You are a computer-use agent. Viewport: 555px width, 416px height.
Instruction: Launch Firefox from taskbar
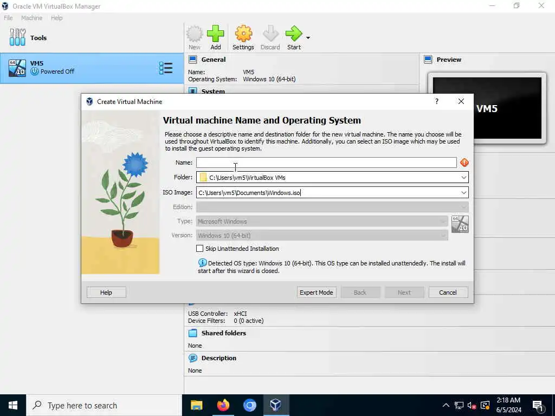(223, 405)
